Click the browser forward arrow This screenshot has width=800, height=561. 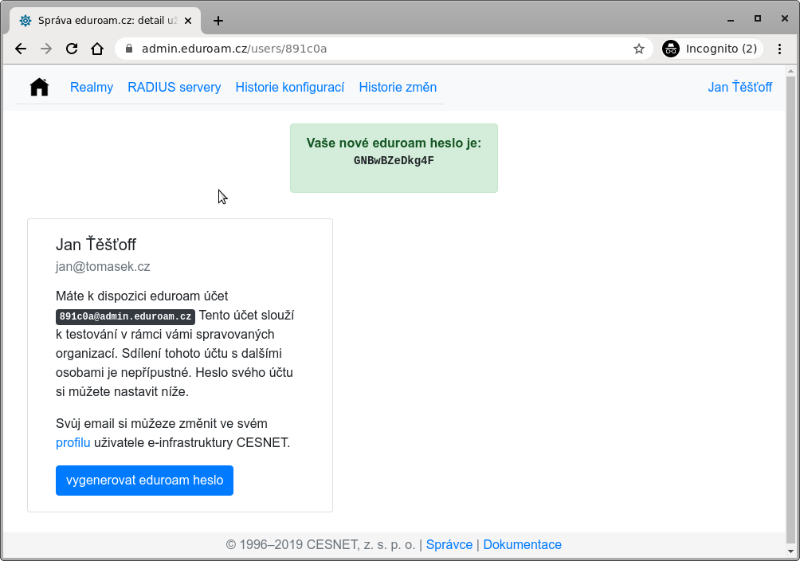pyautogui.click(x=46, y=49)
